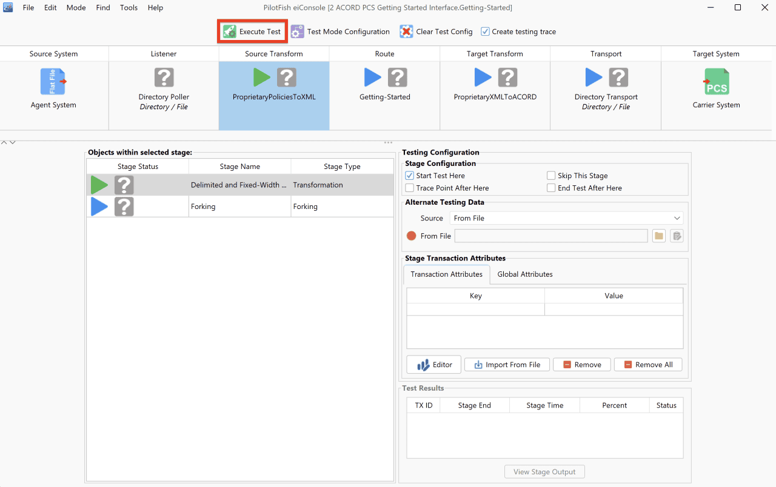Click the Stage Name column header

pos(240,167)
